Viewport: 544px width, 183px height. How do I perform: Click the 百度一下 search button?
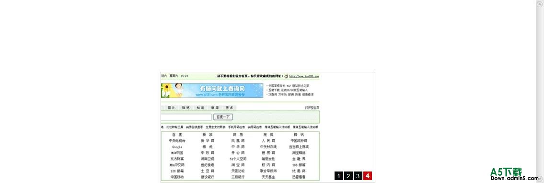click(x=223, y=117)
